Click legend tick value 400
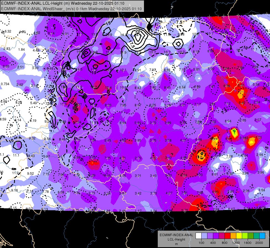The width and height of the screenshot is (270, 248). pos(213,243)
